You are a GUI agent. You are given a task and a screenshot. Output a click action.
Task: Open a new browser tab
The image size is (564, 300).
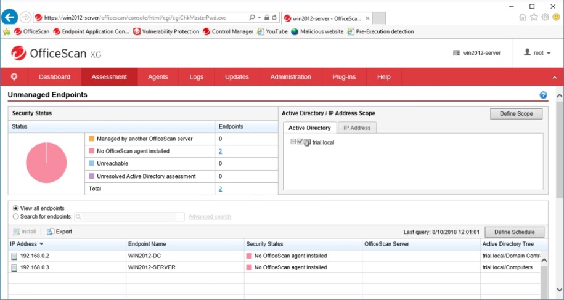(379, 18)
